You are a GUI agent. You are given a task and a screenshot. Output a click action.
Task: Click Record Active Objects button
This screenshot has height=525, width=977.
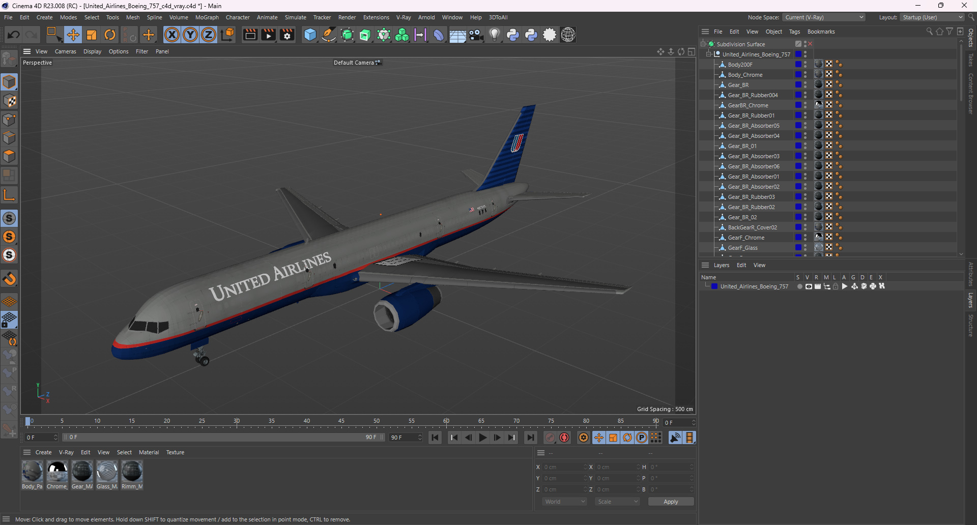(x=550, y=437)
